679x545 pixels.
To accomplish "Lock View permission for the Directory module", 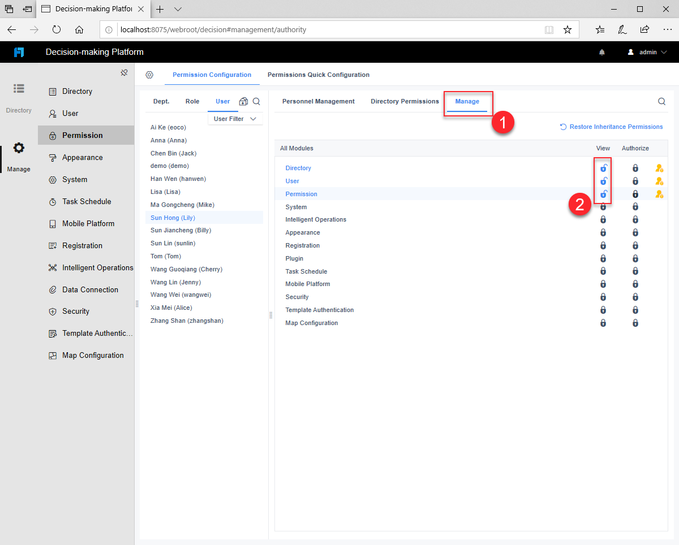I will 603,167.
